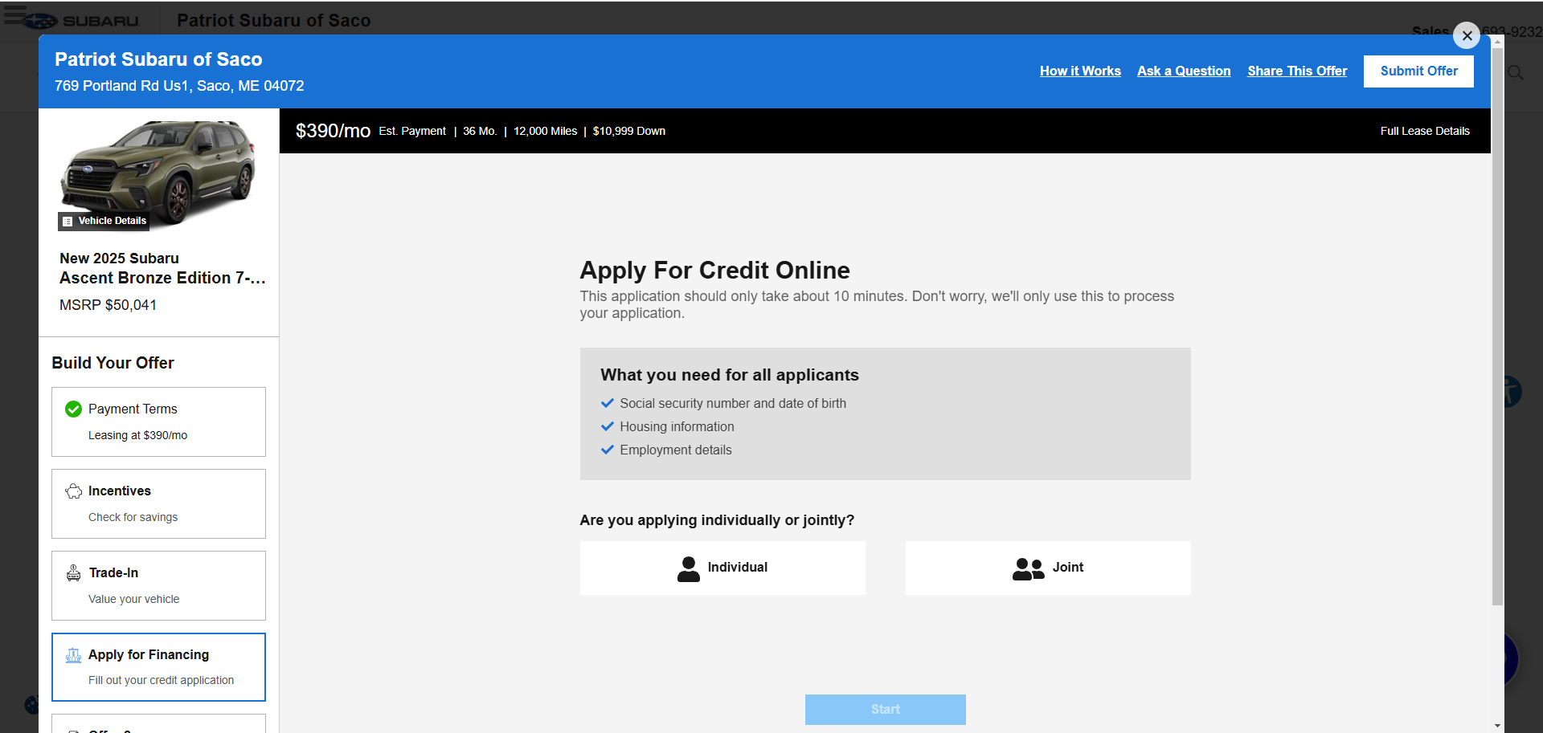
Task: Choose Joint applicant option
Action: [1048, 568]
